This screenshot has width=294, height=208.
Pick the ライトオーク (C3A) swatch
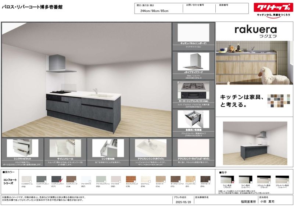[161, 179]
